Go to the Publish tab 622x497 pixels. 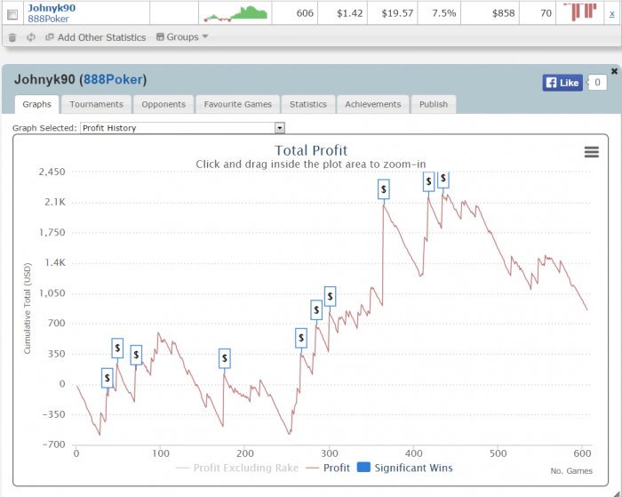click(434, 104)
